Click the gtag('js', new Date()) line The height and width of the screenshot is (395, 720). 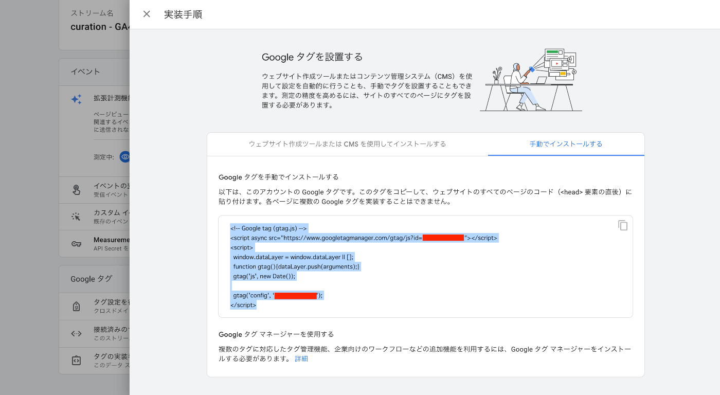point(264,276)
